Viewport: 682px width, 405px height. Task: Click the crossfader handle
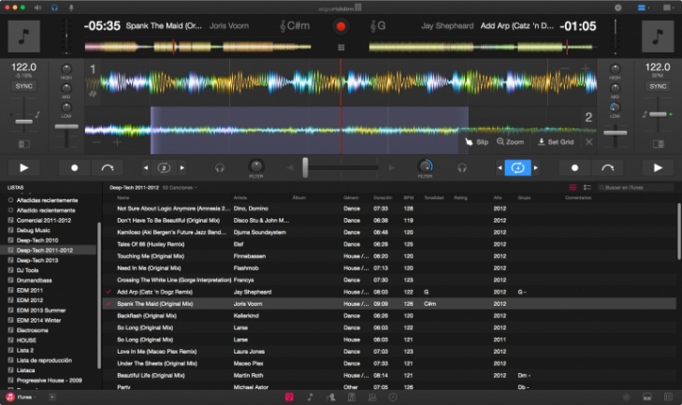coord(305,167)
